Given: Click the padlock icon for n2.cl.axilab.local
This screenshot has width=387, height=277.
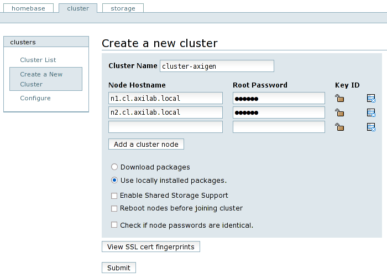Looking at the screenshot, I should (339, 113).
